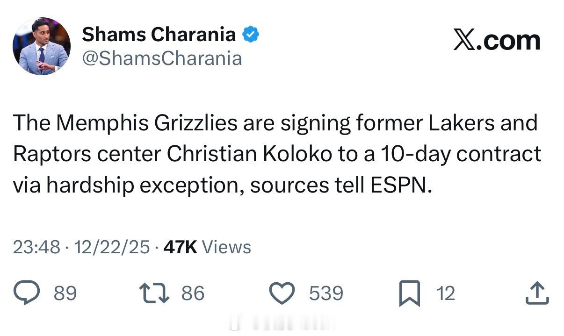Click the reply count 89
Screen dimensions: 564x336
(x=65, y=293)
